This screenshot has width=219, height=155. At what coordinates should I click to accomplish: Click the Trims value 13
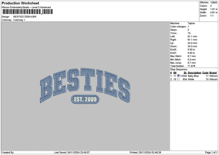(x=189, y=33)
